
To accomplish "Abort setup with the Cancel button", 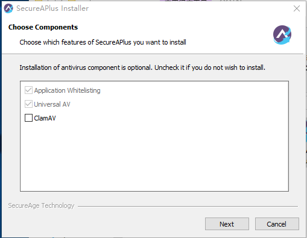I will click(277, 224).
